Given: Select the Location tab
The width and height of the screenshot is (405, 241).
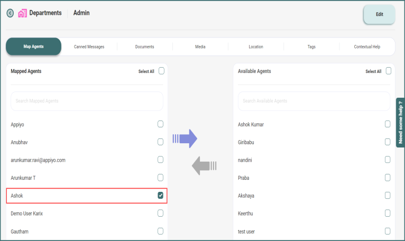Looking at the screenshot, I should pos(256,47).
